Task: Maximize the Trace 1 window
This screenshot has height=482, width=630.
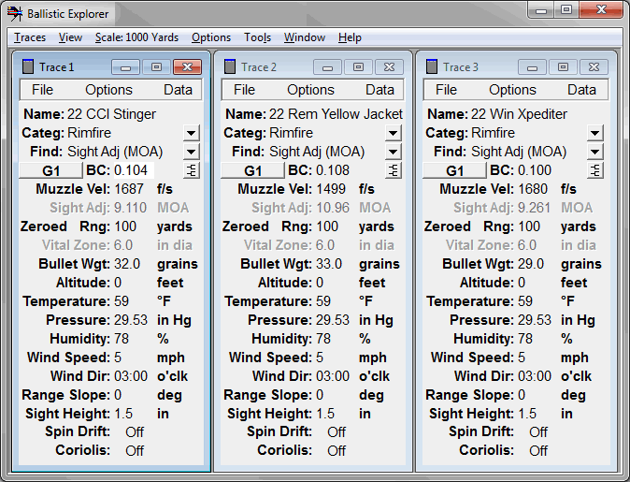Action: coord(156,67)
